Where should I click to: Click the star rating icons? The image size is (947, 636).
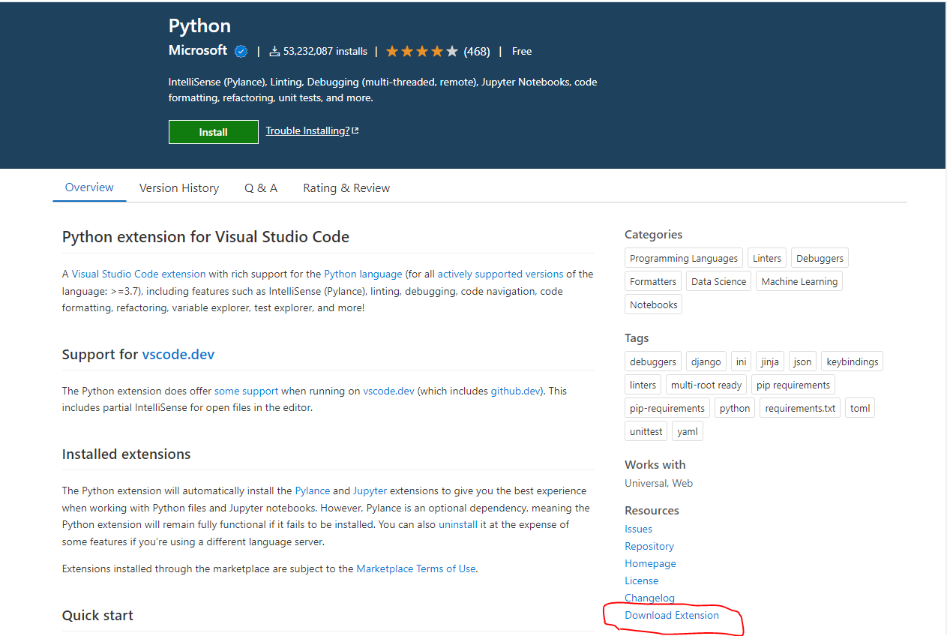click(x=421, y=51)
